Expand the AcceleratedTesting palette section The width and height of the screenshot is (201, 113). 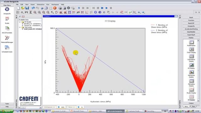pyautogui.click(x=191, y=29)
